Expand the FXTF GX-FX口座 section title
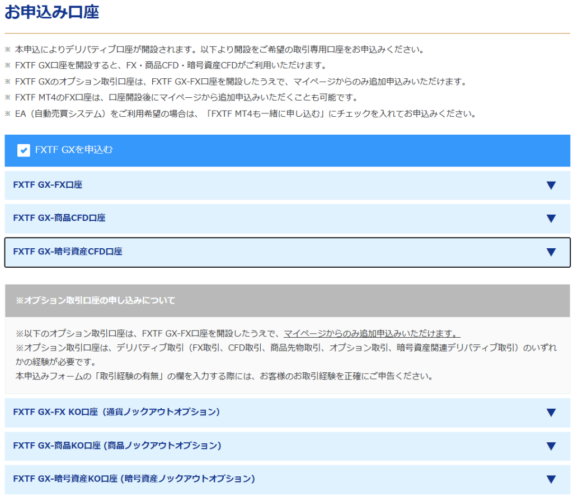 click(48, 184)
